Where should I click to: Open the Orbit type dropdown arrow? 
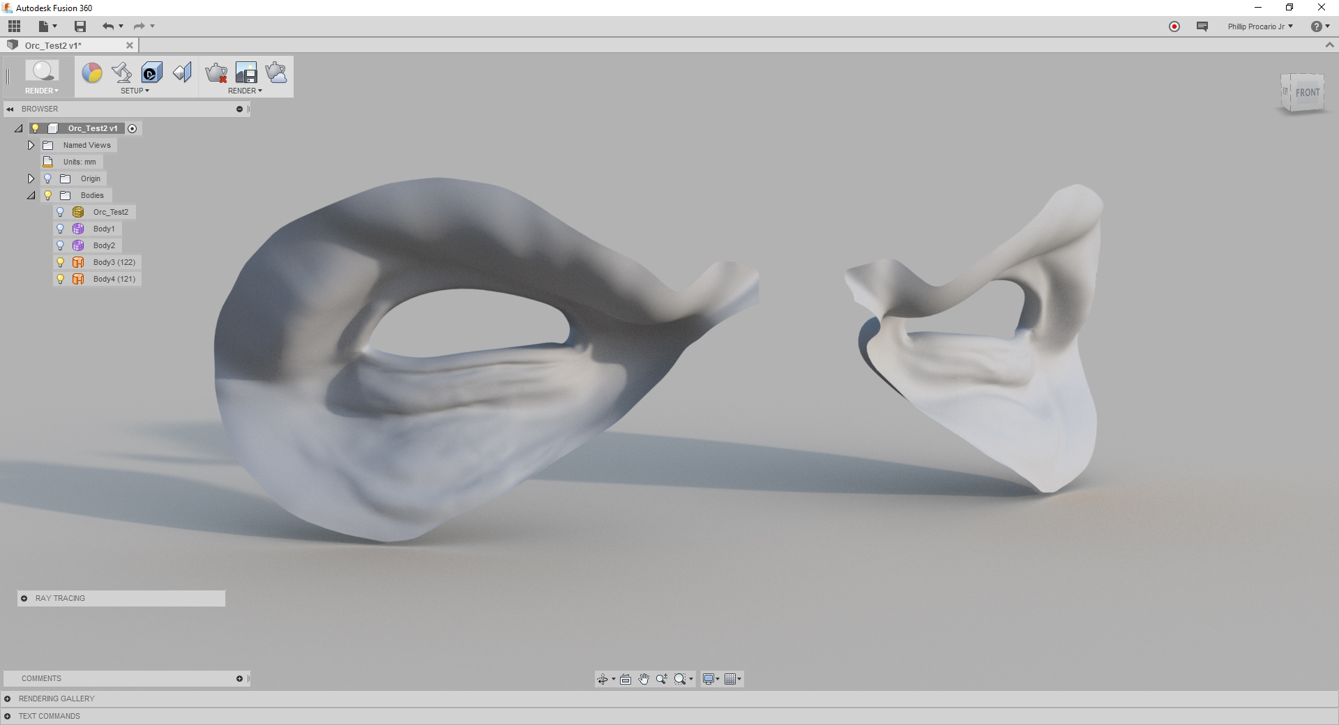614,679
